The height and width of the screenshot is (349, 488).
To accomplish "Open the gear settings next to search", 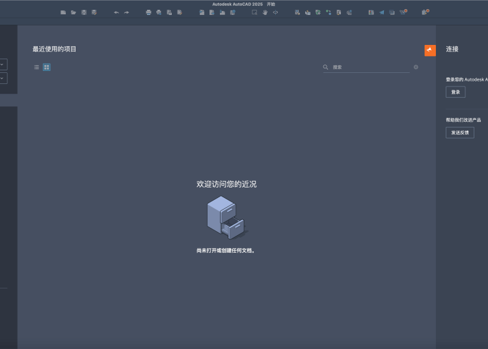I will coord(416,67).
